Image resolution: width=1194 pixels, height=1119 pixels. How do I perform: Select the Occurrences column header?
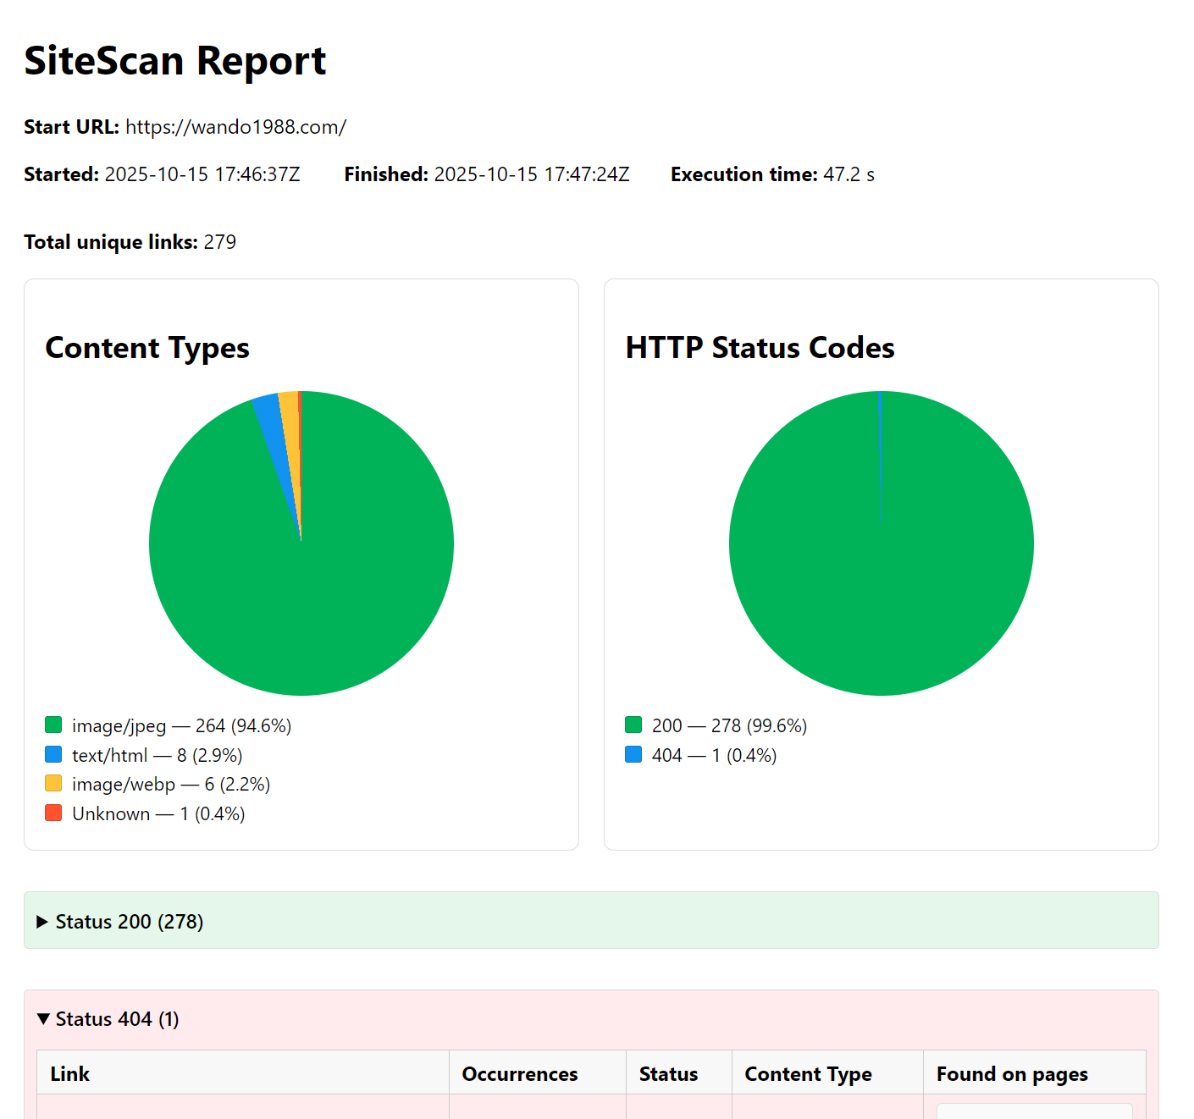[519, 1073]
